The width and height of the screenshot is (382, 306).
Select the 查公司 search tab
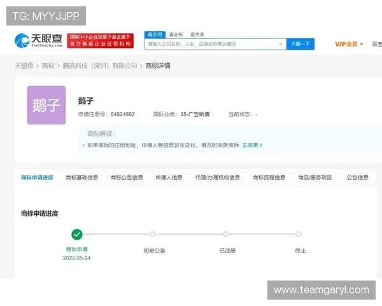click(155, 34)
